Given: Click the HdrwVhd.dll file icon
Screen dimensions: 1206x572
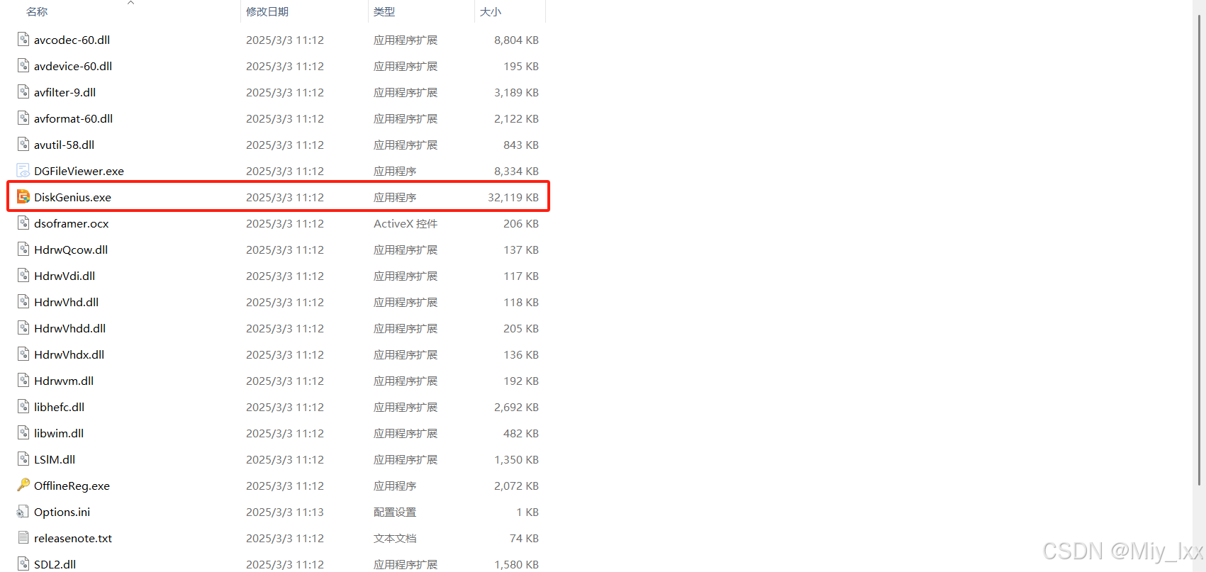Looking at the screenshot, I should click(23, 302).
